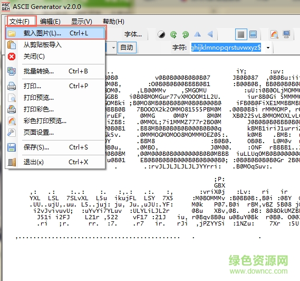This screenshot has height=281, width=300.
Task: Switch to text lines view icon
Action: tap(241, 34)
